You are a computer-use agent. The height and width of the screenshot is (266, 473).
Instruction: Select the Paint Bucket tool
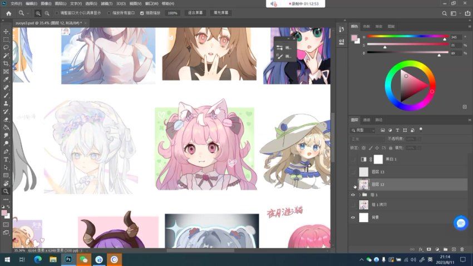[6, 127]
